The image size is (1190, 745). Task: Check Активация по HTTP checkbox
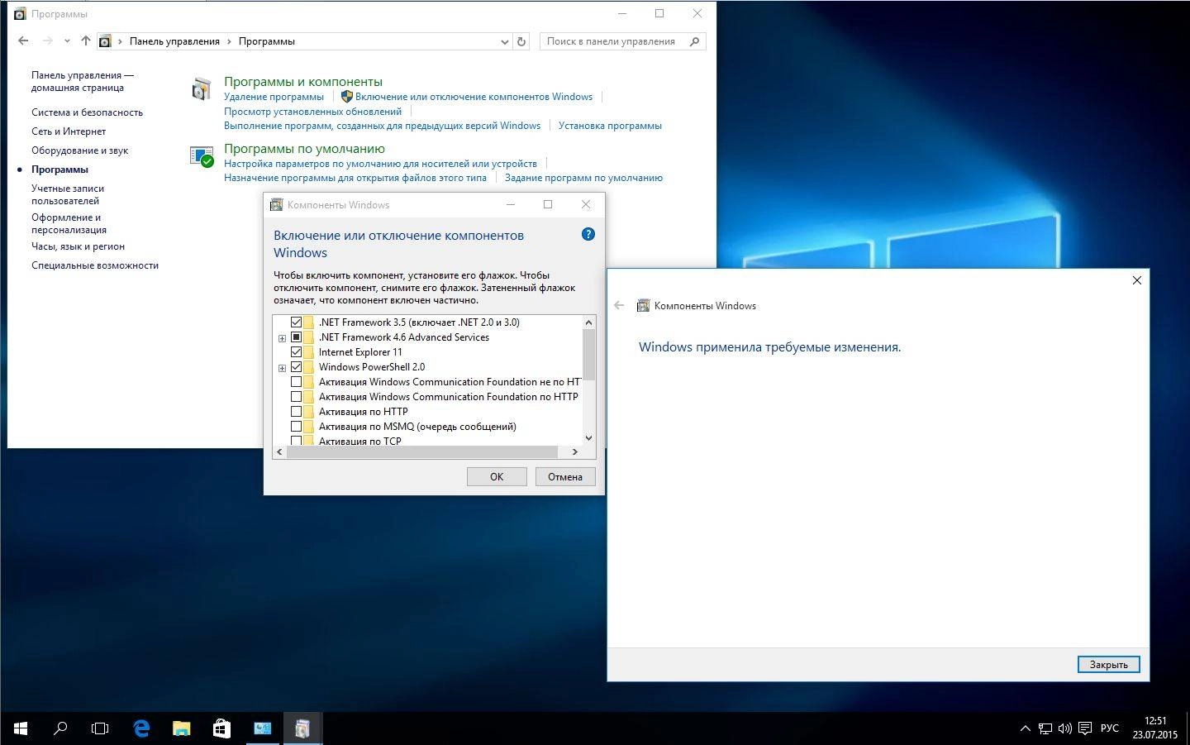coord(296,412)
